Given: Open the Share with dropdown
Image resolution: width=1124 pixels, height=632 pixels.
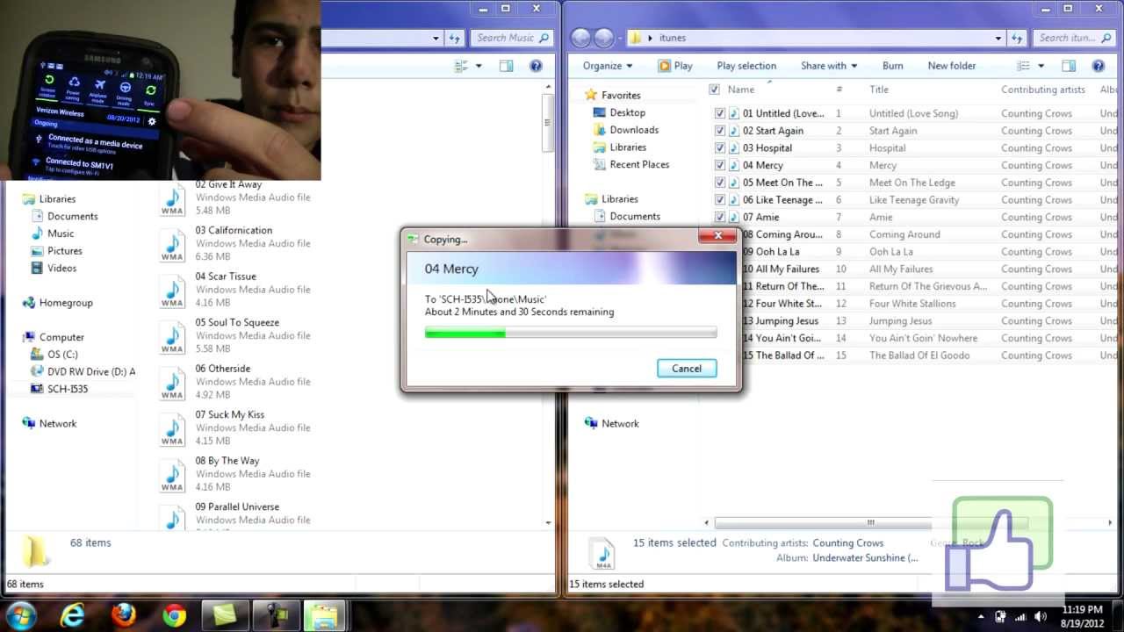Looking at the screenshot, I should pos(829,66).
